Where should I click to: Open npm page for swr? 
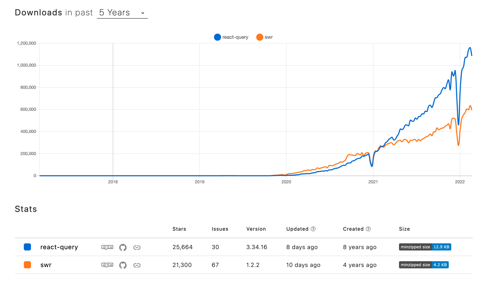click(x=107, y=265)
